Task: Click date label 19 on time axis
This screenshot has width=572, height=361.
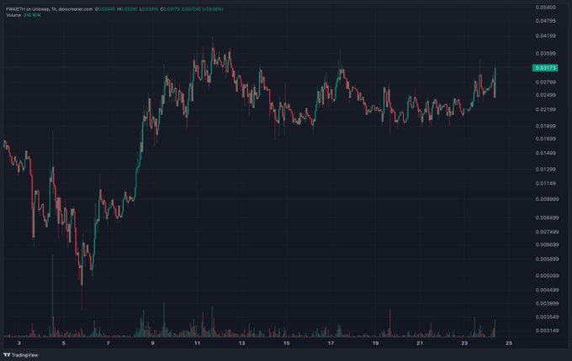Action: 375,343
